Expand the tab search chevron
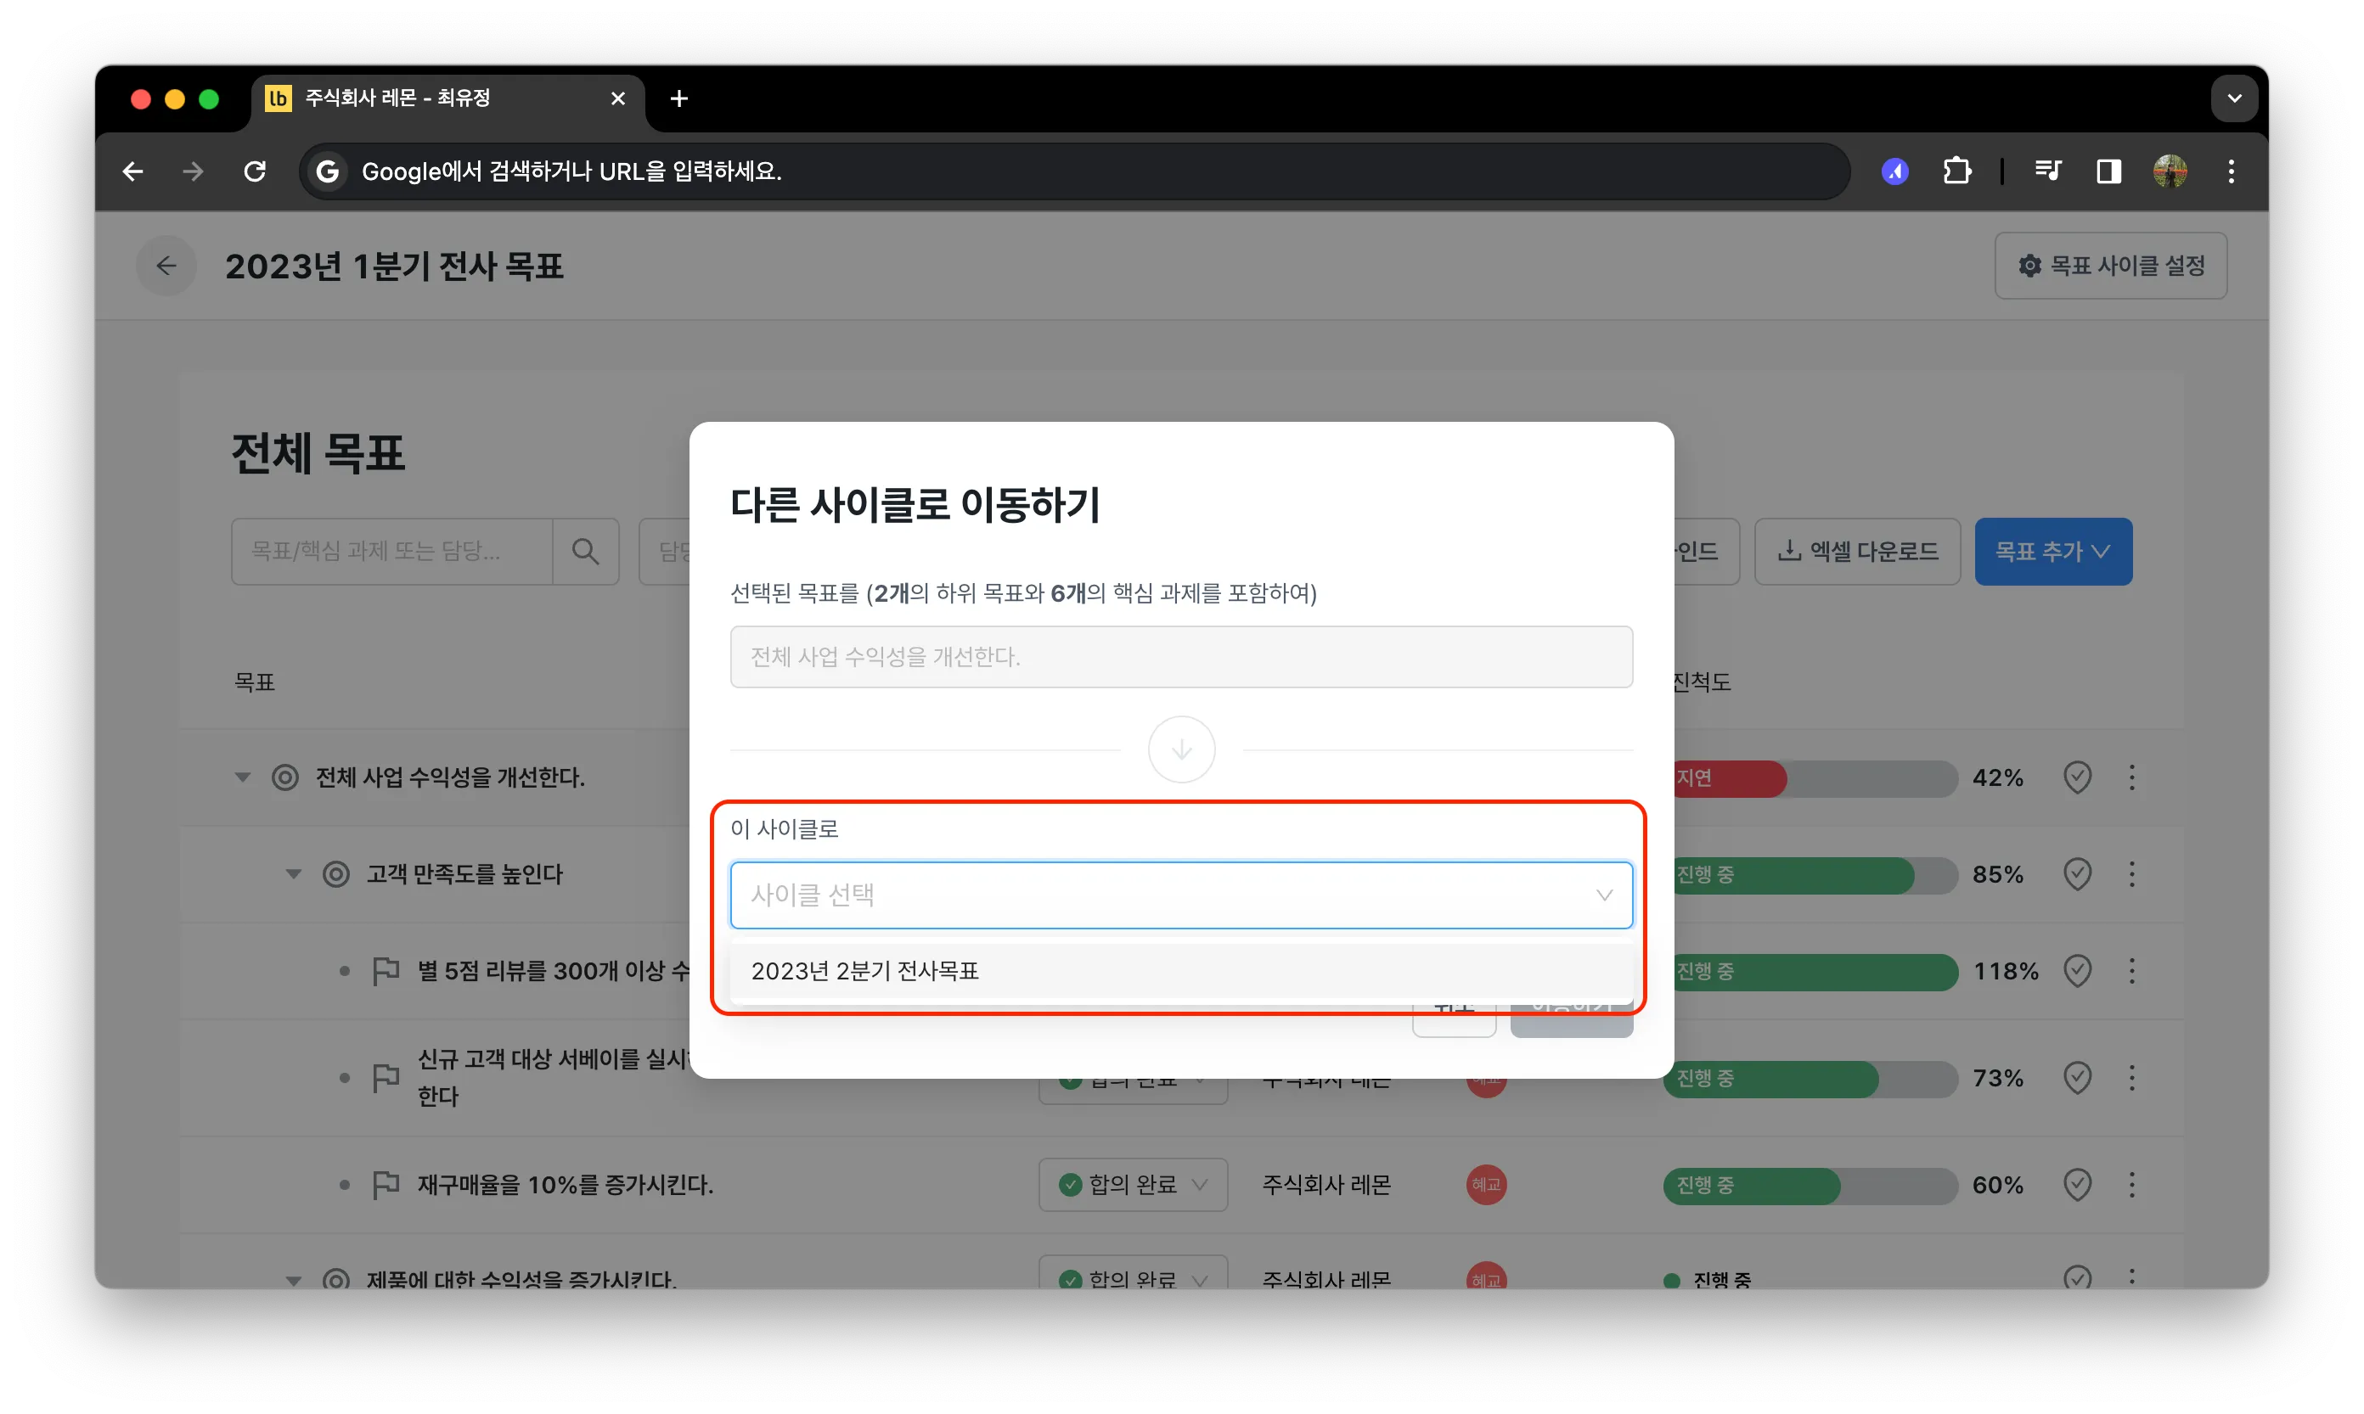2364x1414 pixels. click(x=2234, y=98)
